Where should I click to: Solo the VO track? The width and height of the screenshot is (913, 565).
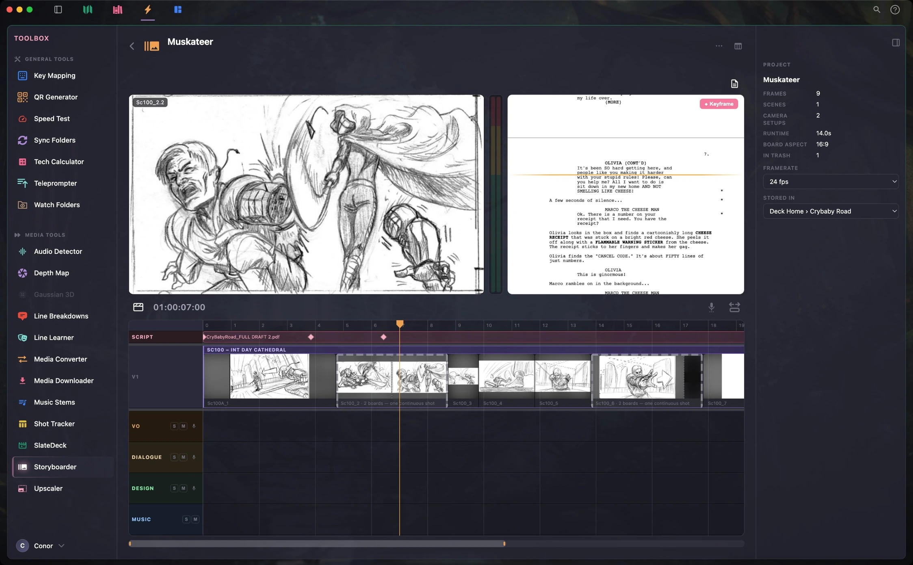(x=174, y=426)
